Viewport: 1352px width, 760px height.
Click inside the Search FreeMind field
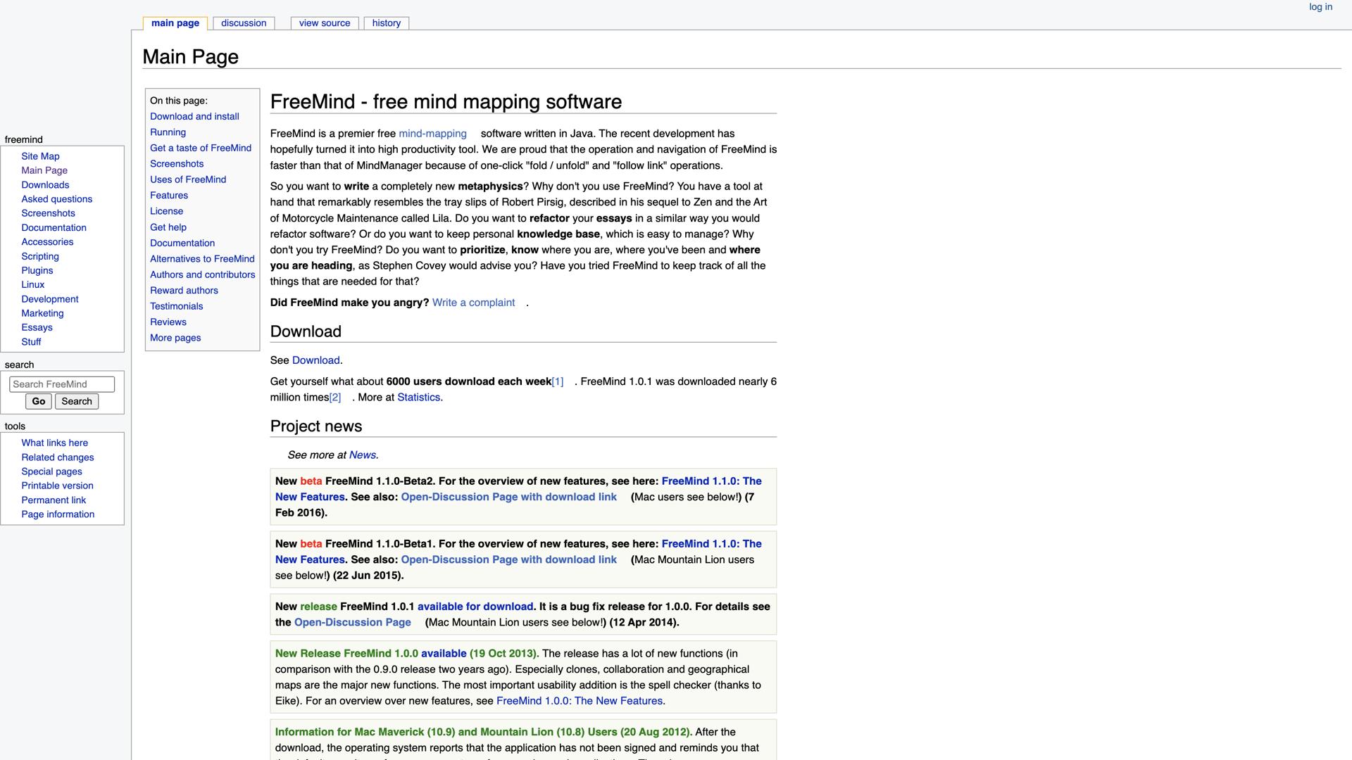(62, 384)
